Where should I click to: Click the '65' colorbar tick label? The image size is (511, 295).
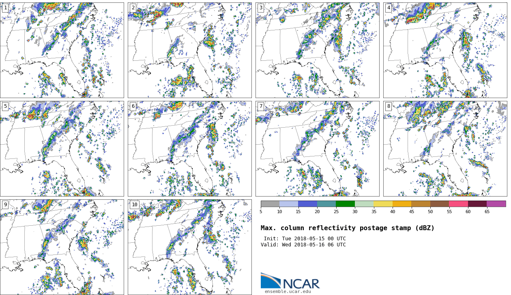487,212
